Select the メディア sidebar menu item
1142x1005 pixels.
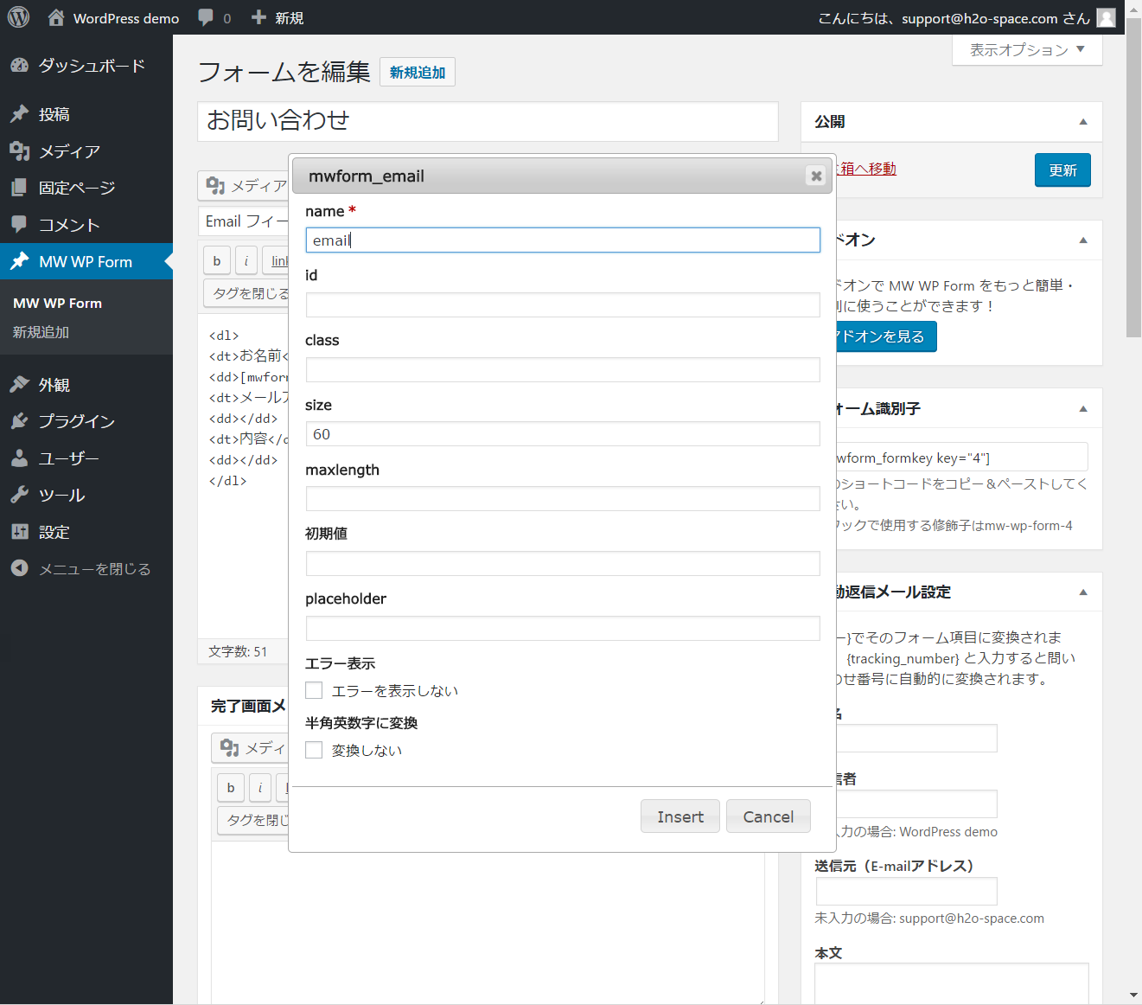(69, 151)
